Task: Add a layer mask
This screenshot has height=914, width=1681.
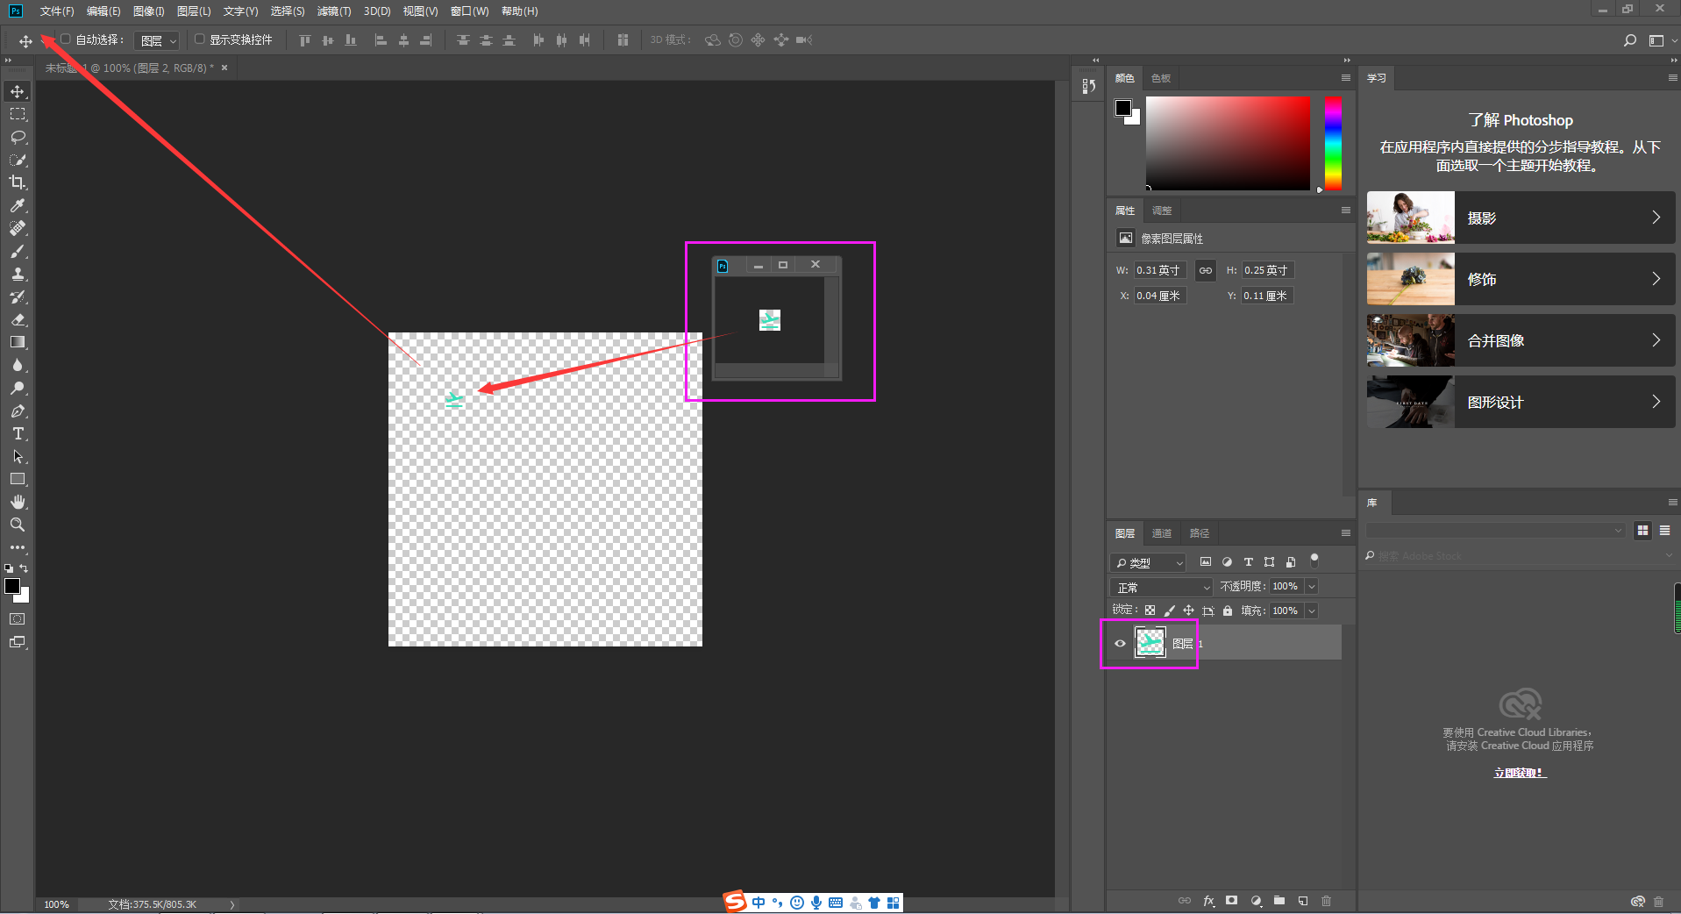Action: (x=1232, y=901)
